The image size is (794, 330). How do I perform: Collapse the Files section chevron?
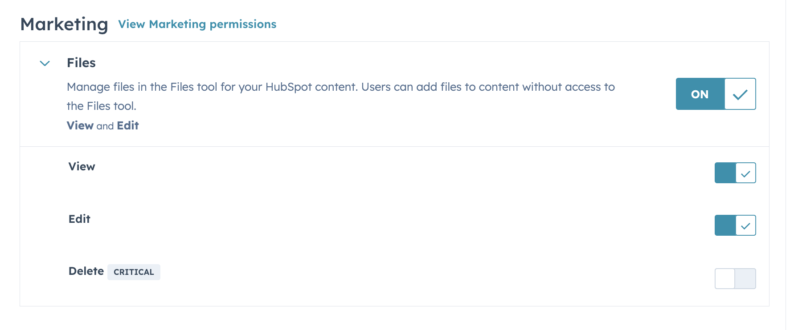45,63
